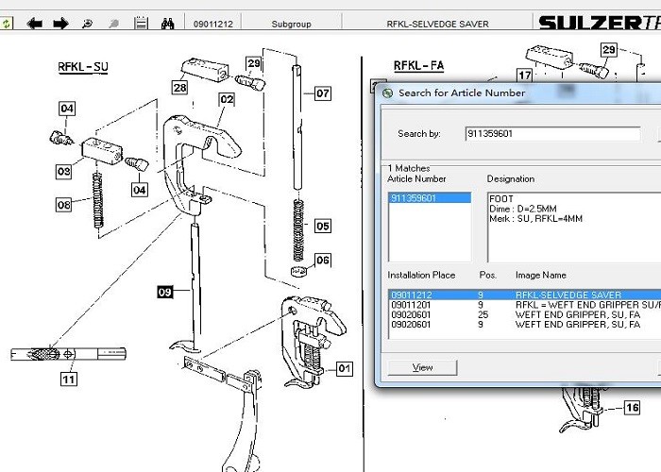Select part callout 11 in diagram
This screenshot has width=661, height=472.
click(69, 379)
